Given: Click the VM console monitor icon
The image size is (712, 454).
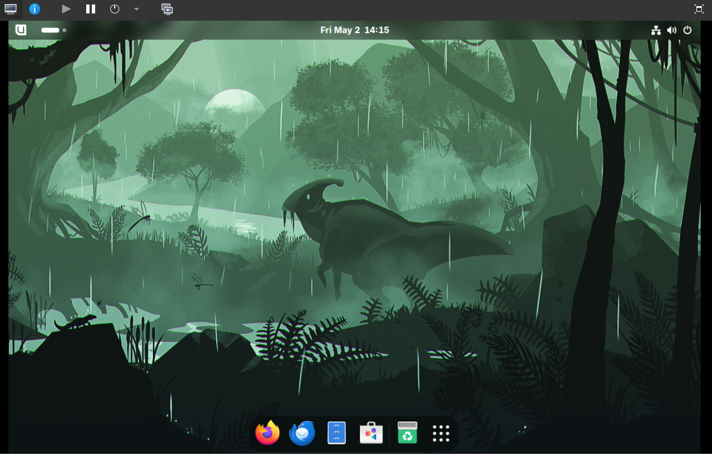Looking at the screenshot, I should click(11, 9).
